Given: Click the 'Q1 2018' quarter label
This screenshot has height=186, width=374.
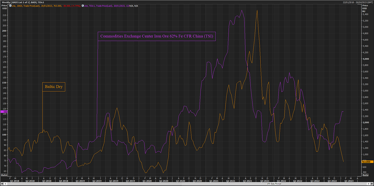Looking at the screenshot, I should [x=14, y=181].
